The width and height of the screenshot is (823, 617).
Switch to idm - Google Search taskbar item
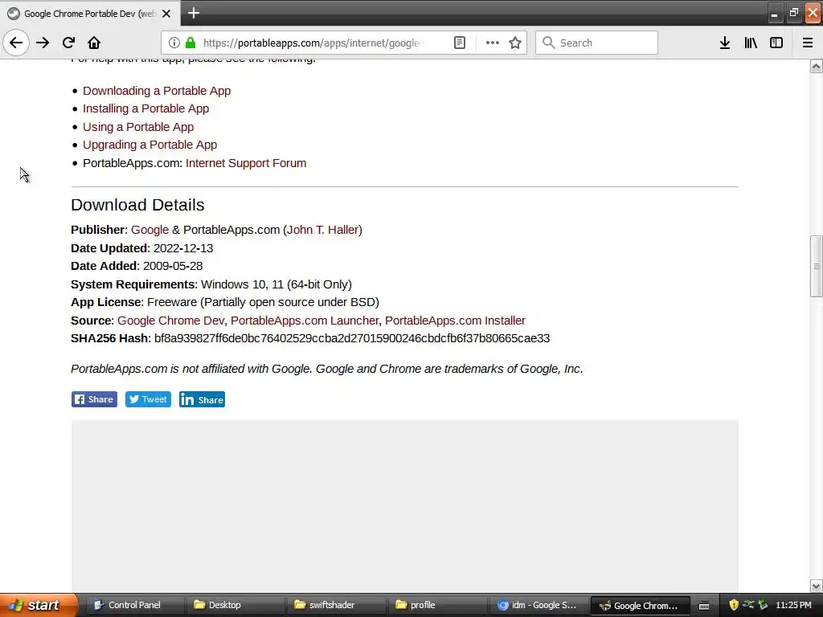tap(539, 605)
